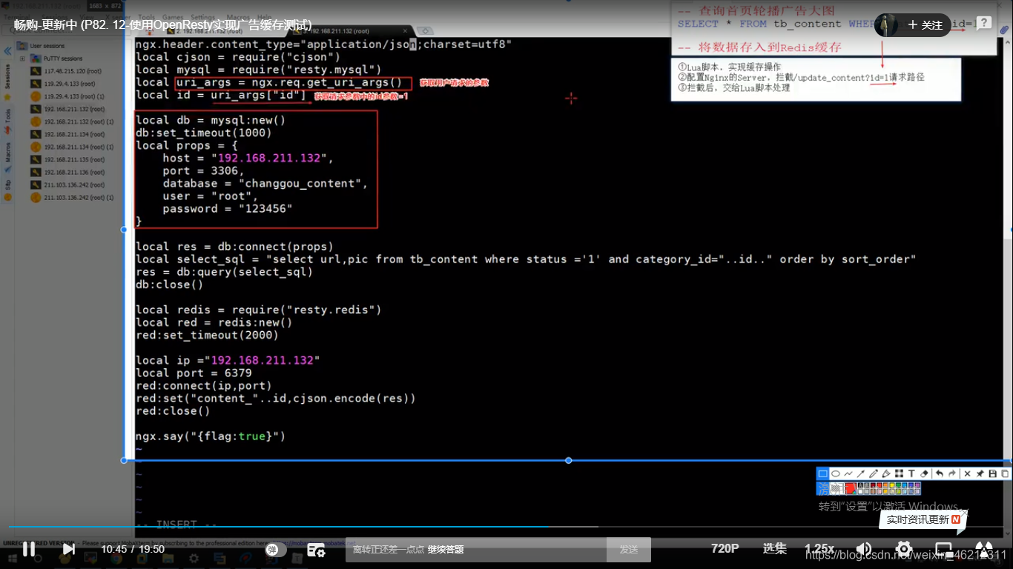Viewport: 1013px width, 569px height.
Task: Select session 192.168.211.132 (root) (1)
Action: pos(79,122)
